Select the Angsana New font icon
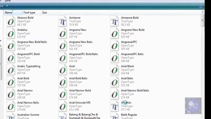The image size is (211, 119). pos(63,33)
